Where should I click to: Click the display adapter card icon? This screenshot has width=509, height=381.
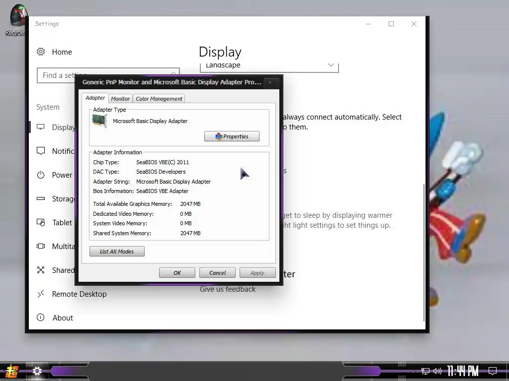click(99, 121)
